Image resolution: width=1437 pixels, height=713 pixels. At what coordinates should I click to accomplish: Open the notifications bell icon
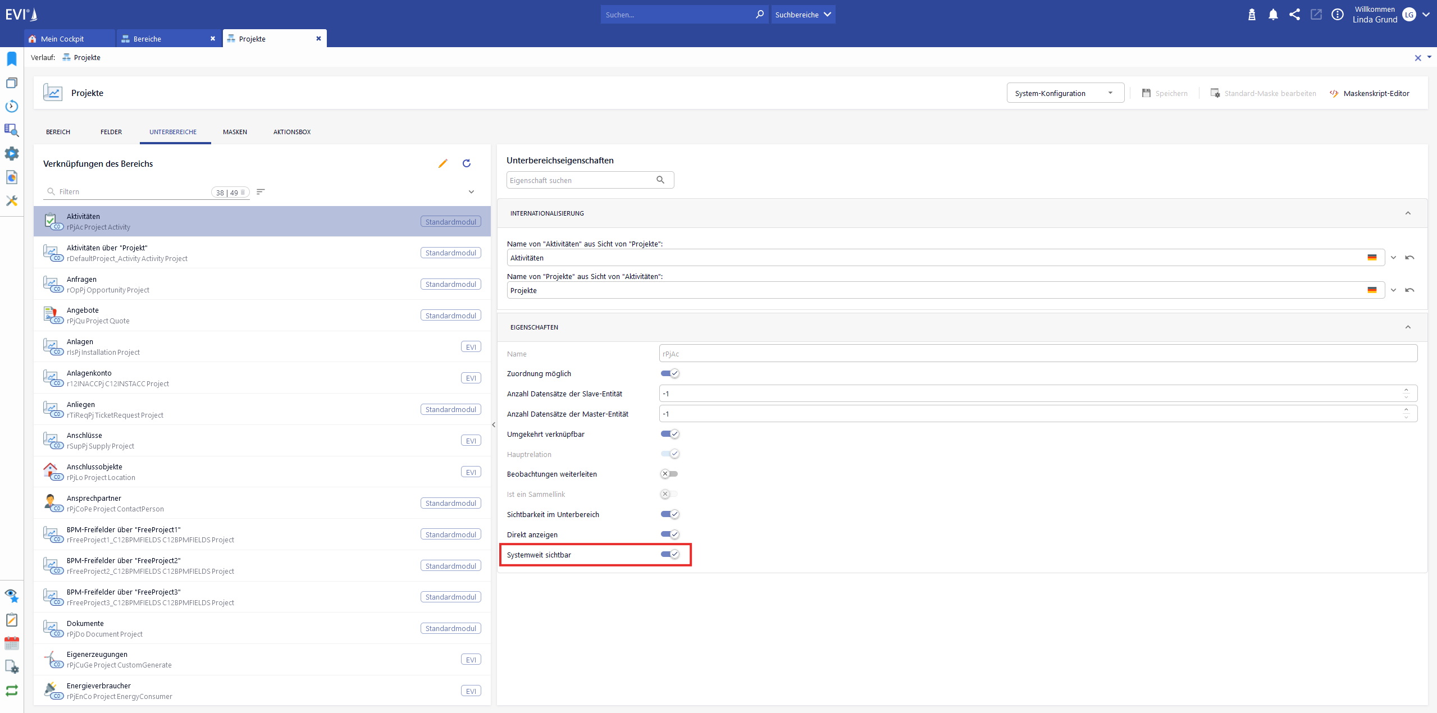[x=1273, y=15]
